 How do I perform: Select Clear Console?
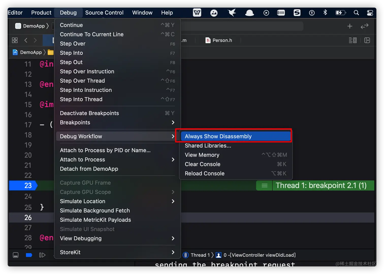click(236, 164)
